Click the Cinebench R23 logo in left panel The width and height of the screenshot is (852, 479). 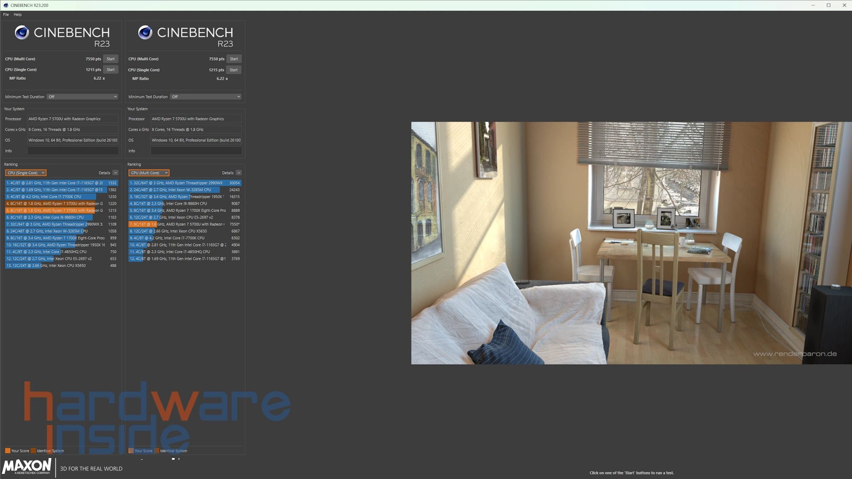tap(62, 36)
